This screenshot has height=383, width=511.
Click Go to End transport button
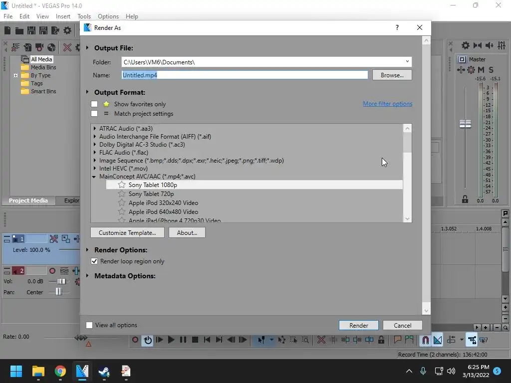click(x=219, y=340)
